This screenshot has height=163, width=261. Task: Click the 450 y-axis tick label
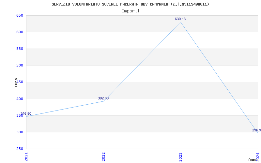pos(20,82)
